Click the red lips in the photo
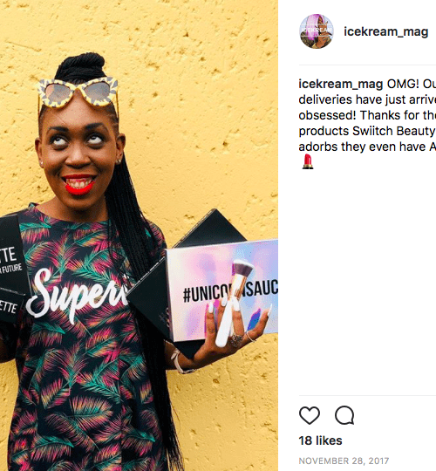 (79, 184)
